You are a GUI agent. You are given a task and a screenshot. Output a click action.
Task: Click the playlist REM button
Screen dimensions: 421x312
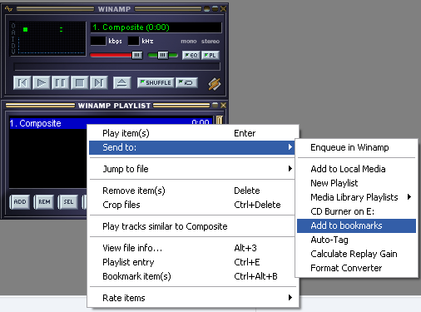tap(44, 202)
